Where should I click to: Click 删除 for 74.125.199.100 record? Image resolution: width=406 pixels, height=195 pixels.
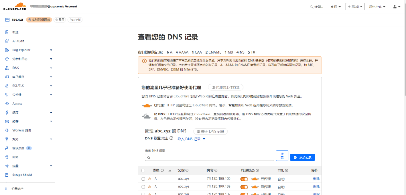[x=316, y=179]
